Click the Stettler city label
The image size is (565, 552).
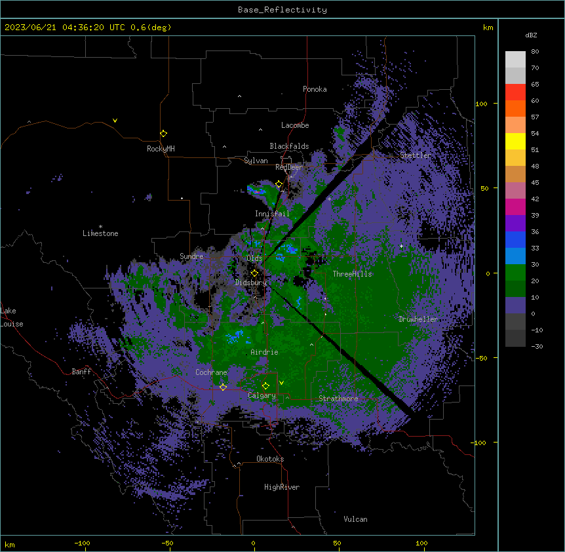coord(416,155)
